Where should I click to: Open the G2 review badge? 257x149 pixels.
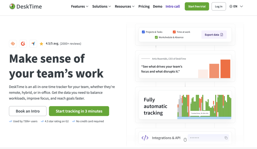tap(23, 44)
